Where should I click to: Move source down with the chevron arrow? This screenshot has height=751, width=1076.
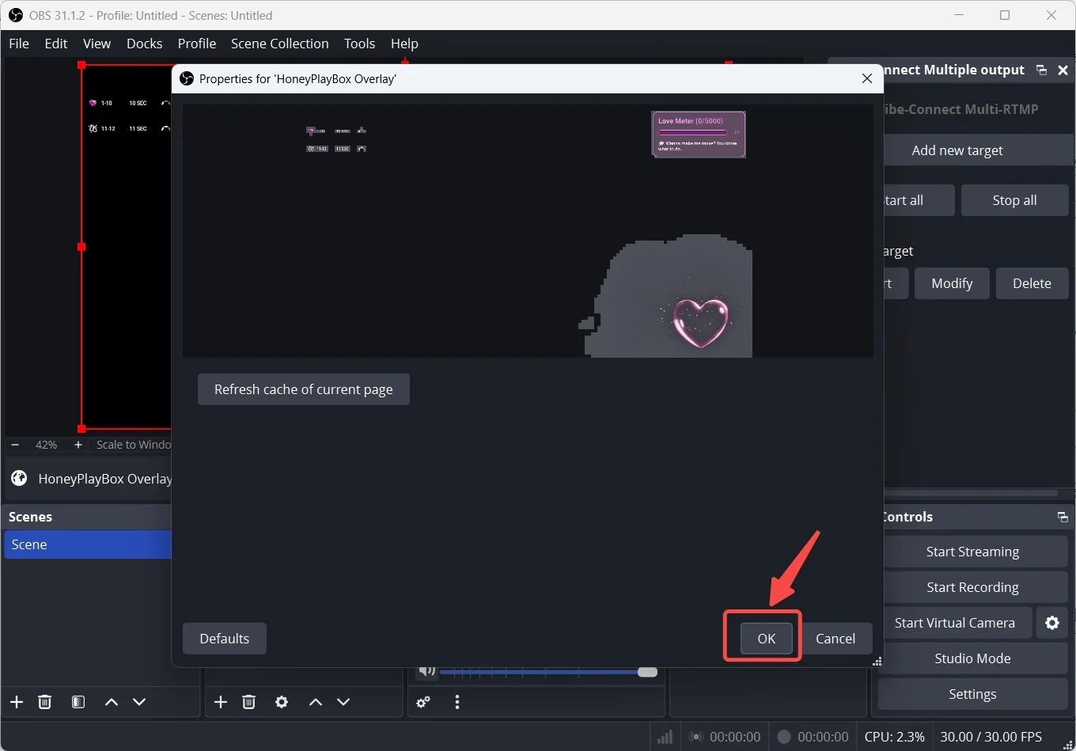pyautogui.click(x=343, y=702)
